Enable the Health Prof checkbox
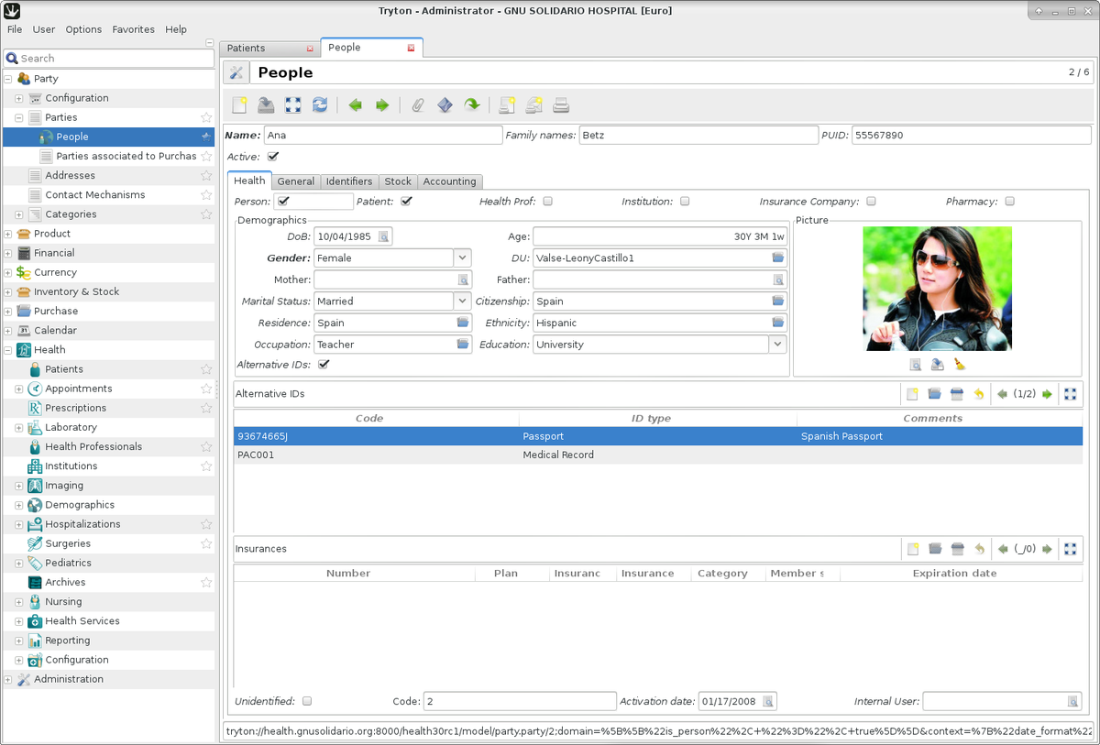Image resolution: width=1100 pixels, height=745 pixels. point(546,201)
